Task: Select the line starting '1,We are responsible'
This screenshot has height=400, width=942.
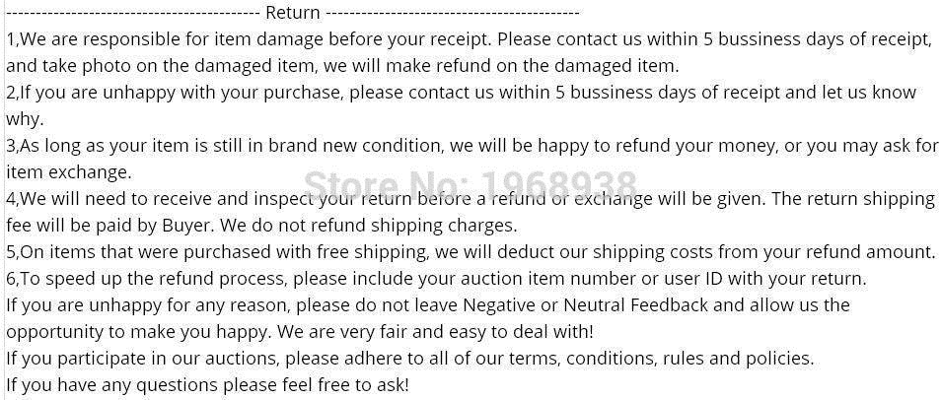Action: (469, 39)
